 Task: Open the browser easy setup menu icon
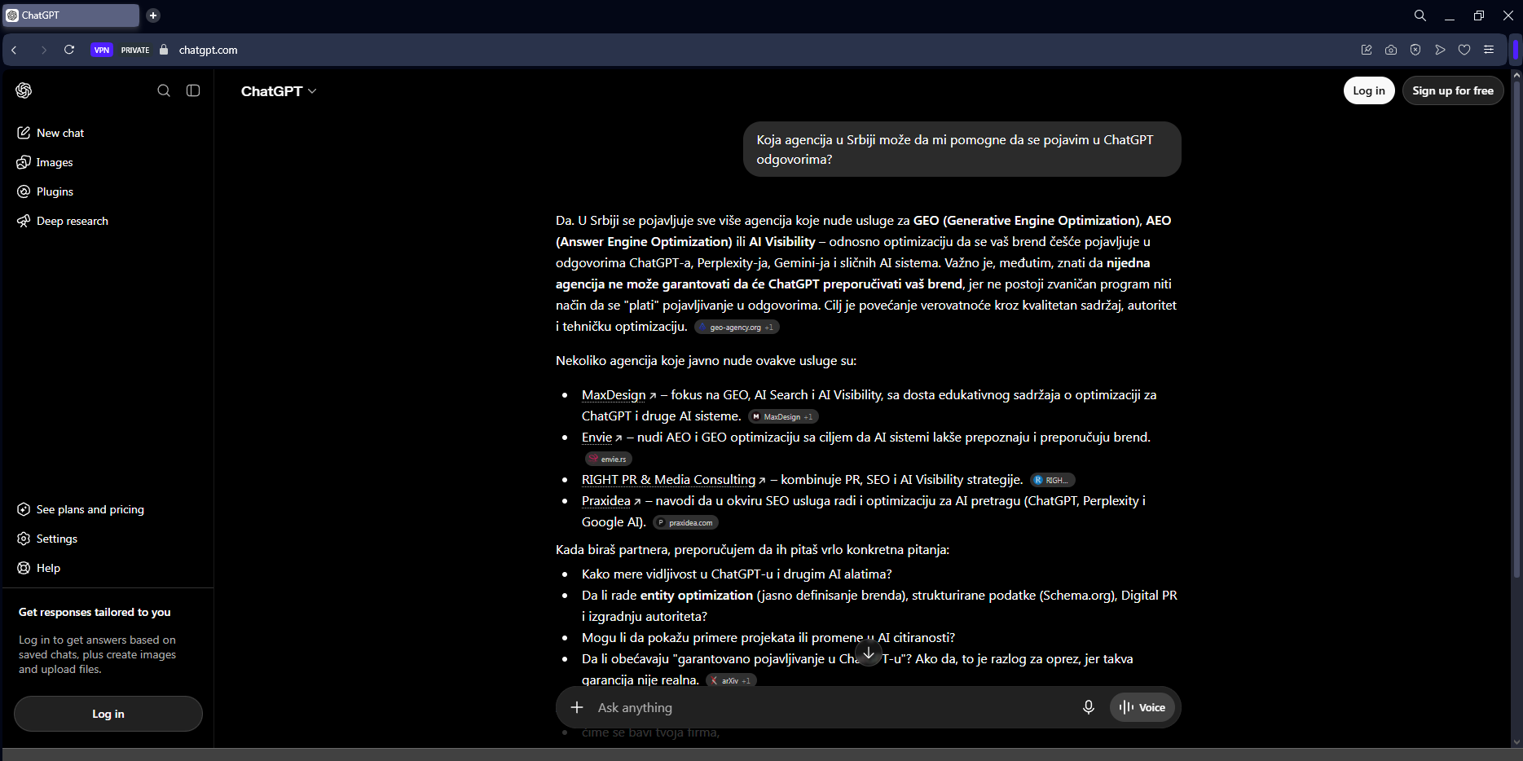coord(1489,50)
